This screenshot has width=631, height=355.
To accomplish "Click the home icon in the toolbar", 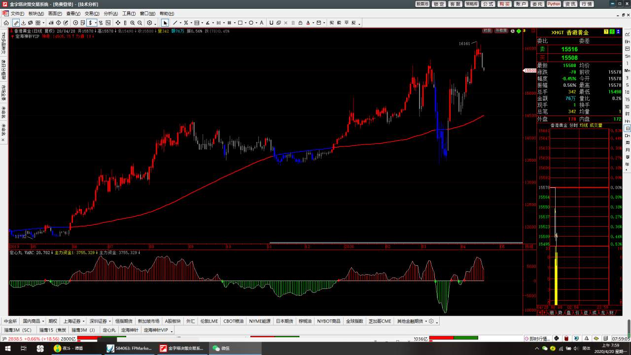I will (6, 23).
